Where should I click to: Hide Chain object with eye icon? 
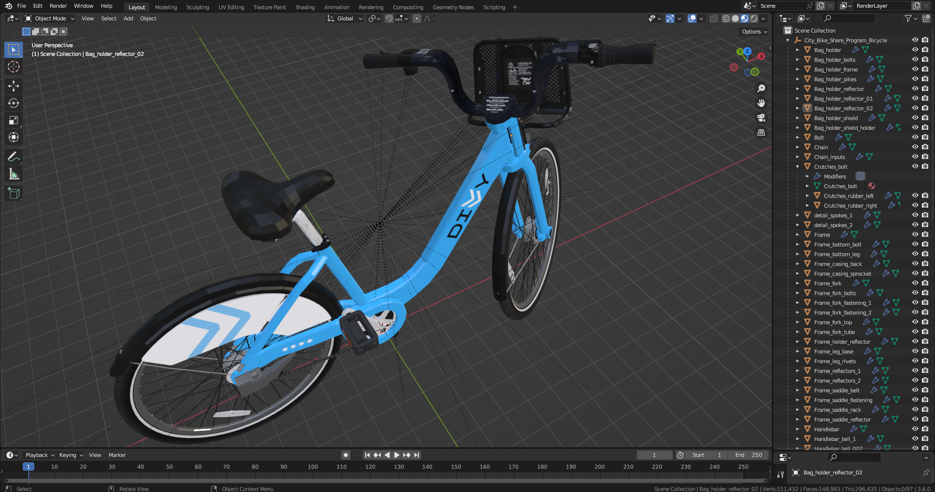915,147
